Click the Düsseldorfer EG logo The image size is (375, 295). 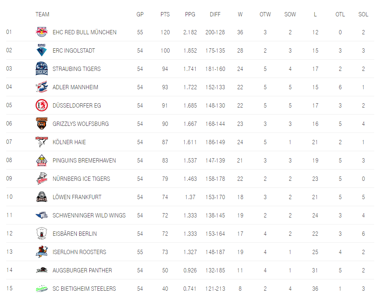tap(41, 106)
